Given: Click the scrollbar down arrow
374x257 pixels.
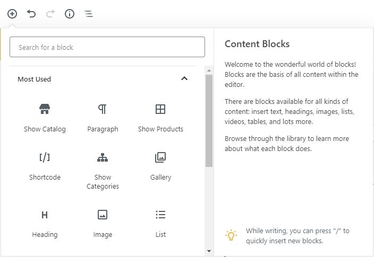Looking at the screenshot, I should (209, 251).
